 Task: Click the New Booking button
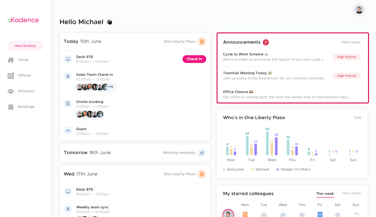pyautogui.click(x=25, y=46)
